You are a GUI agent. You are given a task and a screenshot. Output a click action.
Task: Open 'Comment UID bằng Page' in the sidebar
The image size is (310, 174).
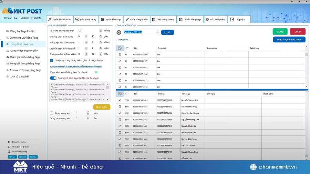click(x=23, y=38)
